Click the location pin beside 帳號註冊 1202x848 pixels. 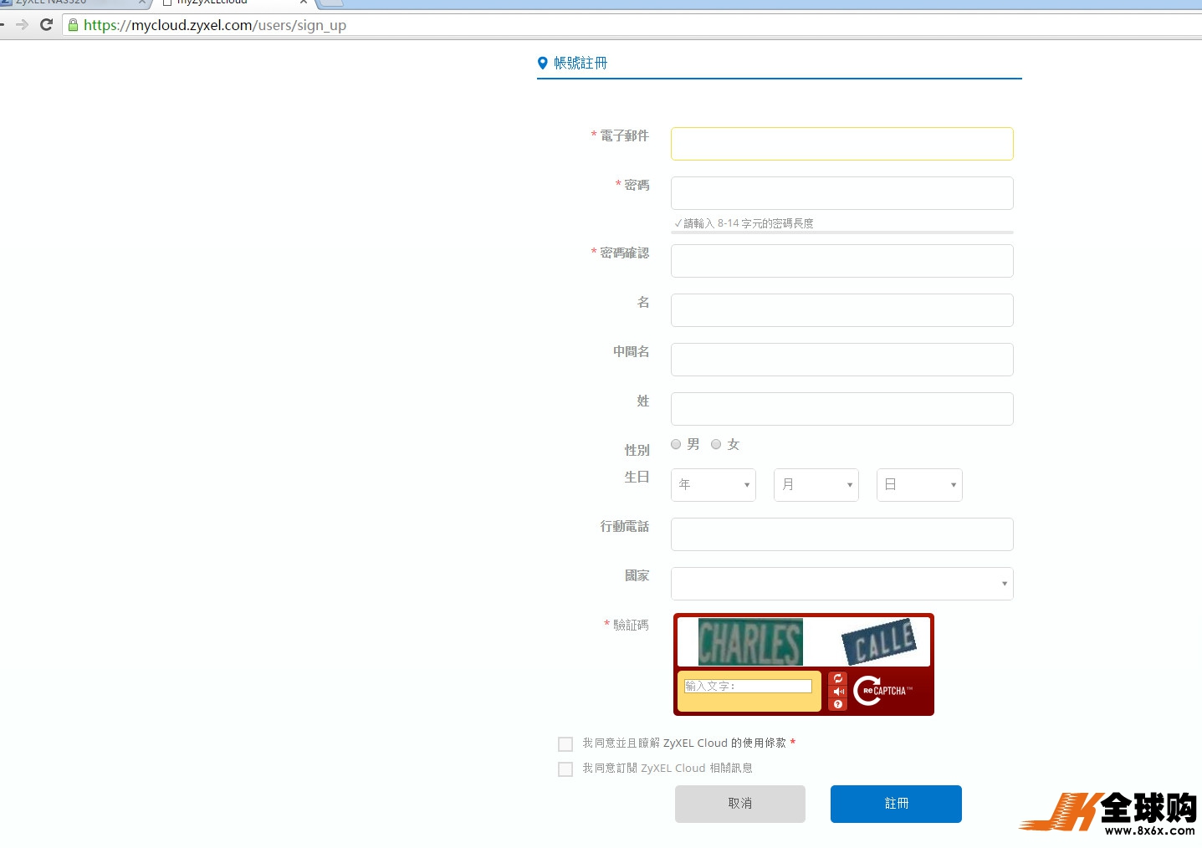(x=542, y=62)
